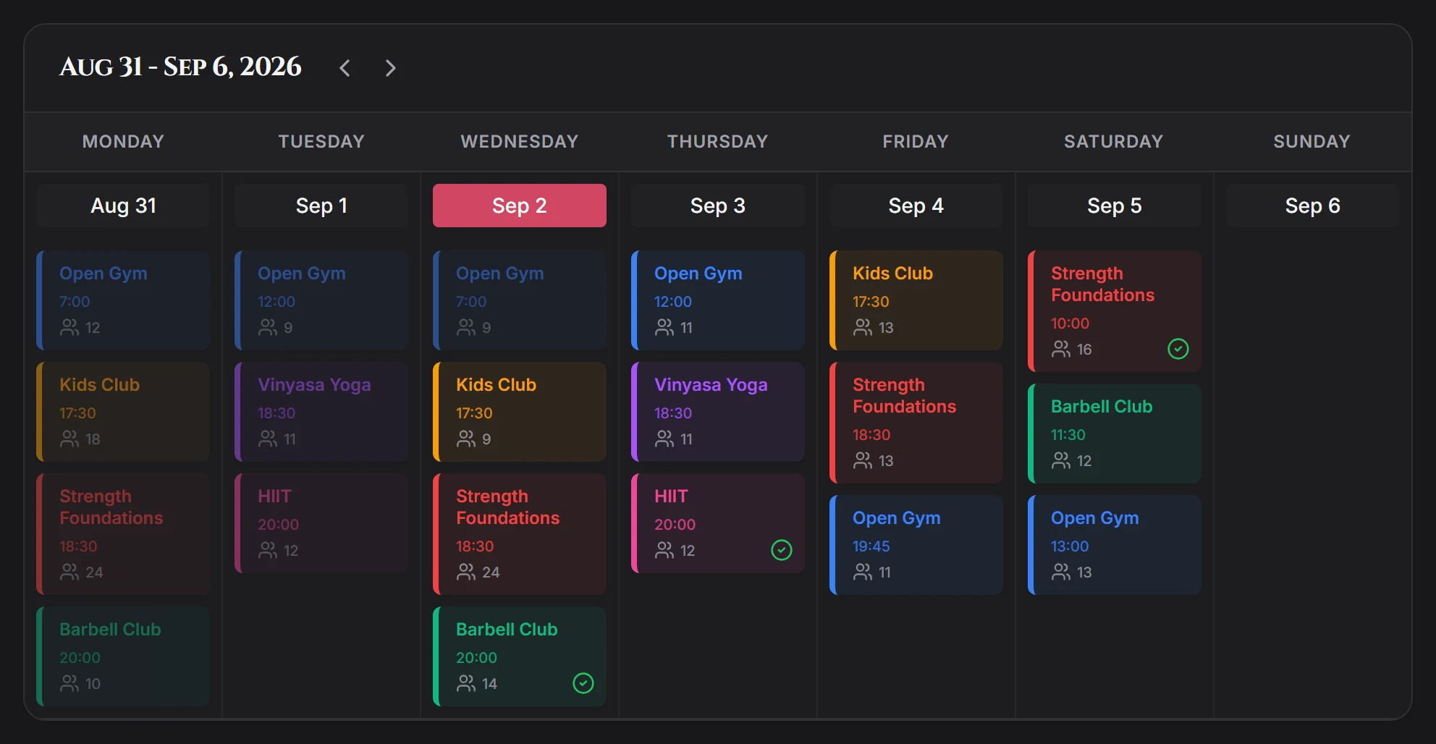Viewport: 1436px width, 744px height.
Task: Select the highlighted Sep 2 date
Action: click(520, 206)
